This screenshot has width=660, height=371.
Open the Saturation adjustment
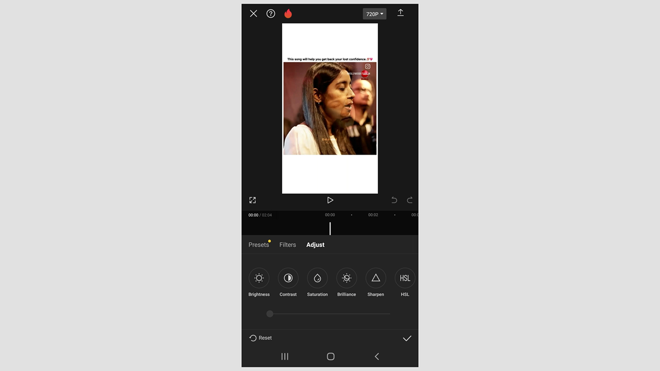(x=317, y=278)
